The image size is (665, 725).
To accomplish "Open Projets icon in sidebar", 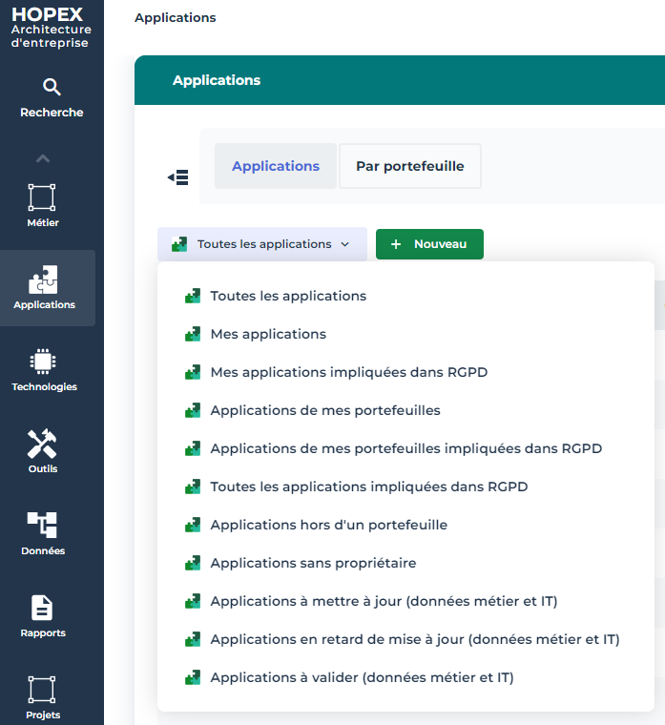I will [x=43, y=690].
